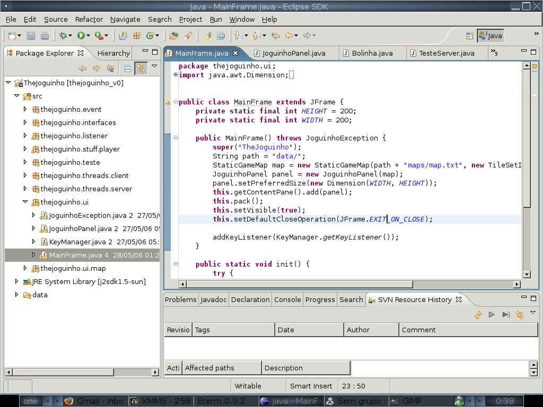Viewport: 543px width, 407px height.
Task: Close the SVN Resource History view
Action: 459,299
